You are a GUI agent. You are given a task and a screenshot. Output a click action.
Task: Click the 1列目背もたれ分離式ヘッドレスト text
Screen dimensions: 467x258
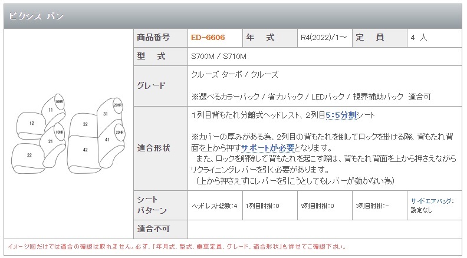tap(245, 115)
